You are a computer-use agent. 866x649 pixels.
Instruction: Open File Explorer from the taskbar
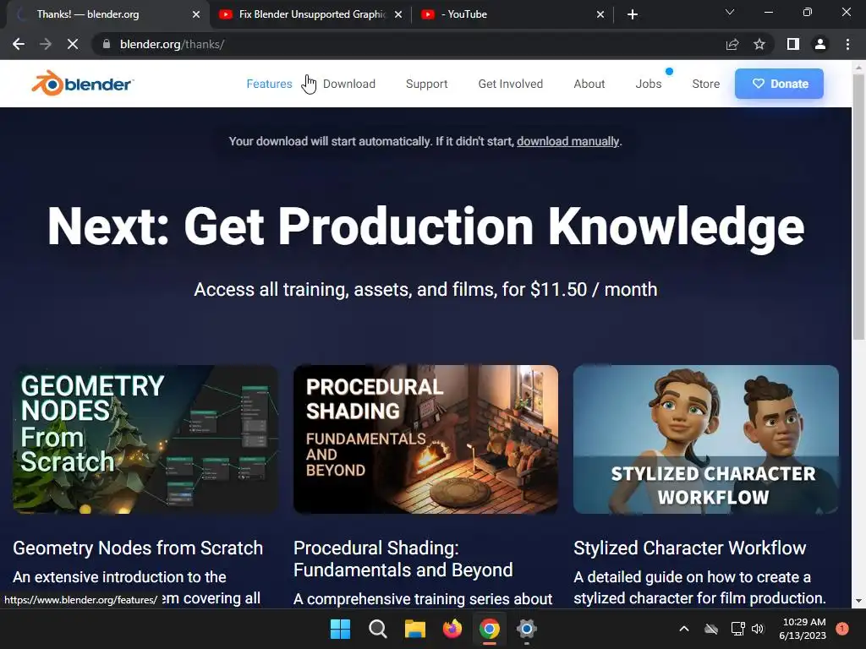click(x=414, y=629)
